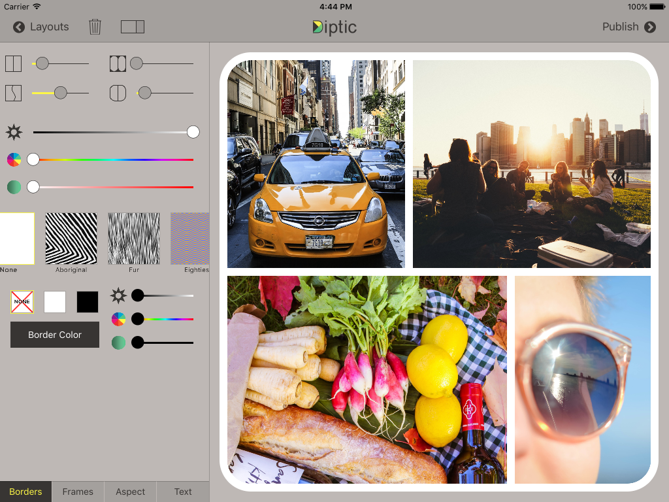This screenshot has width=669, height=502.
Task: Tap the lower green saturation icon
Action: coord(119,343)
